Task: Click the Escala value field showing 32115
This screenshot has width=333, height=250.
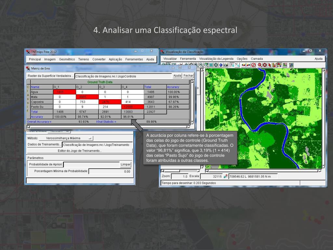Action: pos(211,176)
